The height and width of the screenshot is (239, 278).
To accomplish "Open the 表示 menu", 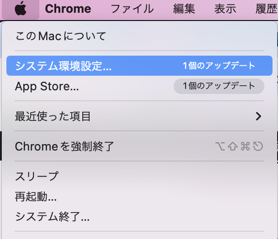I will coord(225,9).
